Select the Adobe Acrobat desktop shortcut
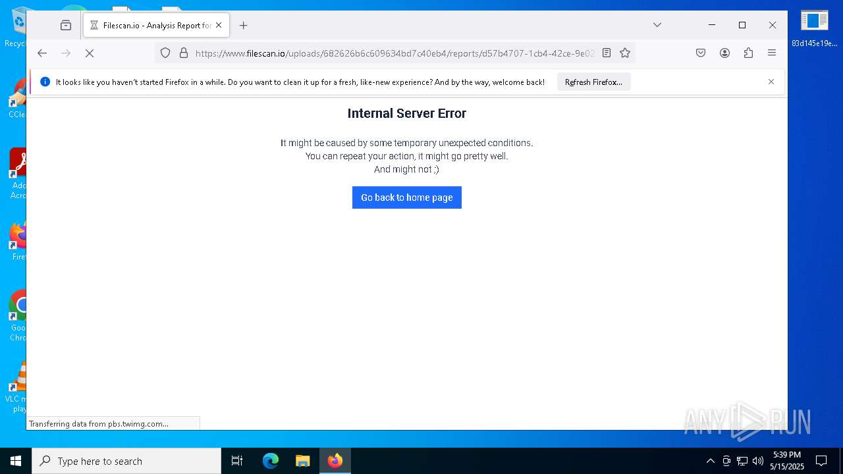 point(18,174)
